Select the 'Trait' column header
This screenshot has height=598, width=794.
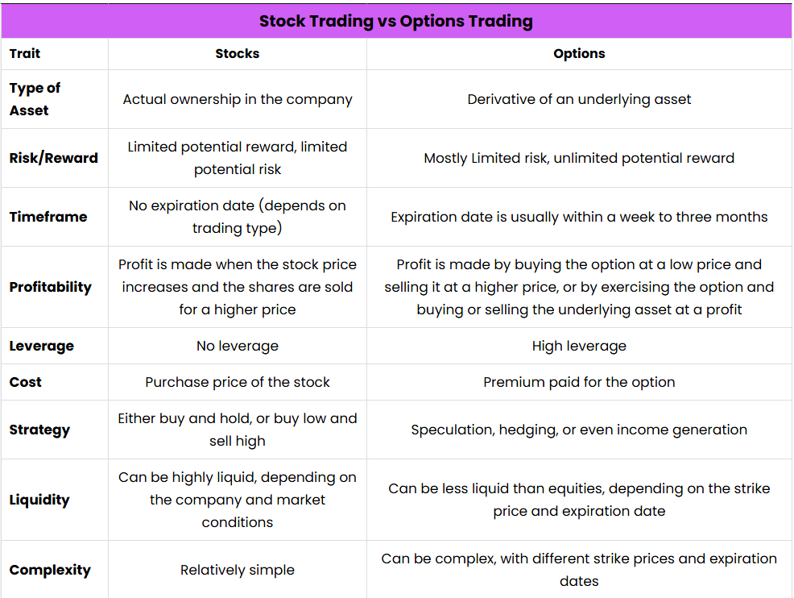(x=24, y=54)
